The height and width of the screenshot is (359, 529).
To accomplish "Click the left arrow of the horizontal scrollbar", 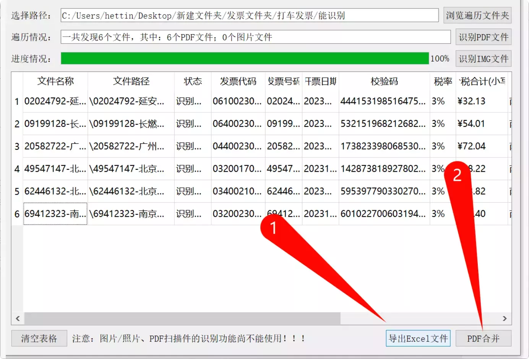I will (18, 318).
